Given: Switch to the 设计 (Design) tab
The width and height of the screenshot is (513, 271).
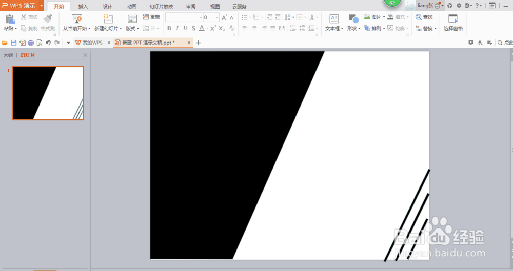Looking at the screenshot, I should click(x=107, y=7).
